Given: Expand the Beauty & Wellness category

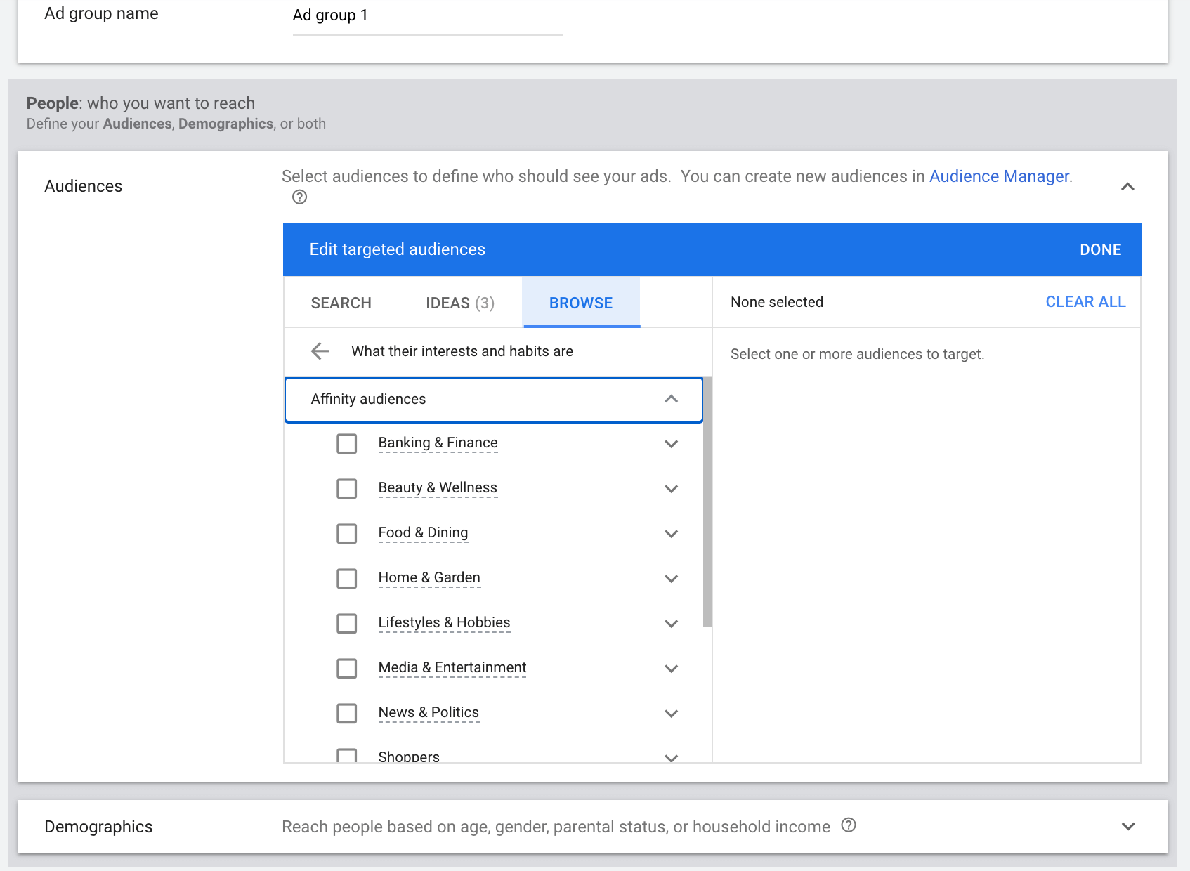Looking at the screenshot, I should 672,488.
